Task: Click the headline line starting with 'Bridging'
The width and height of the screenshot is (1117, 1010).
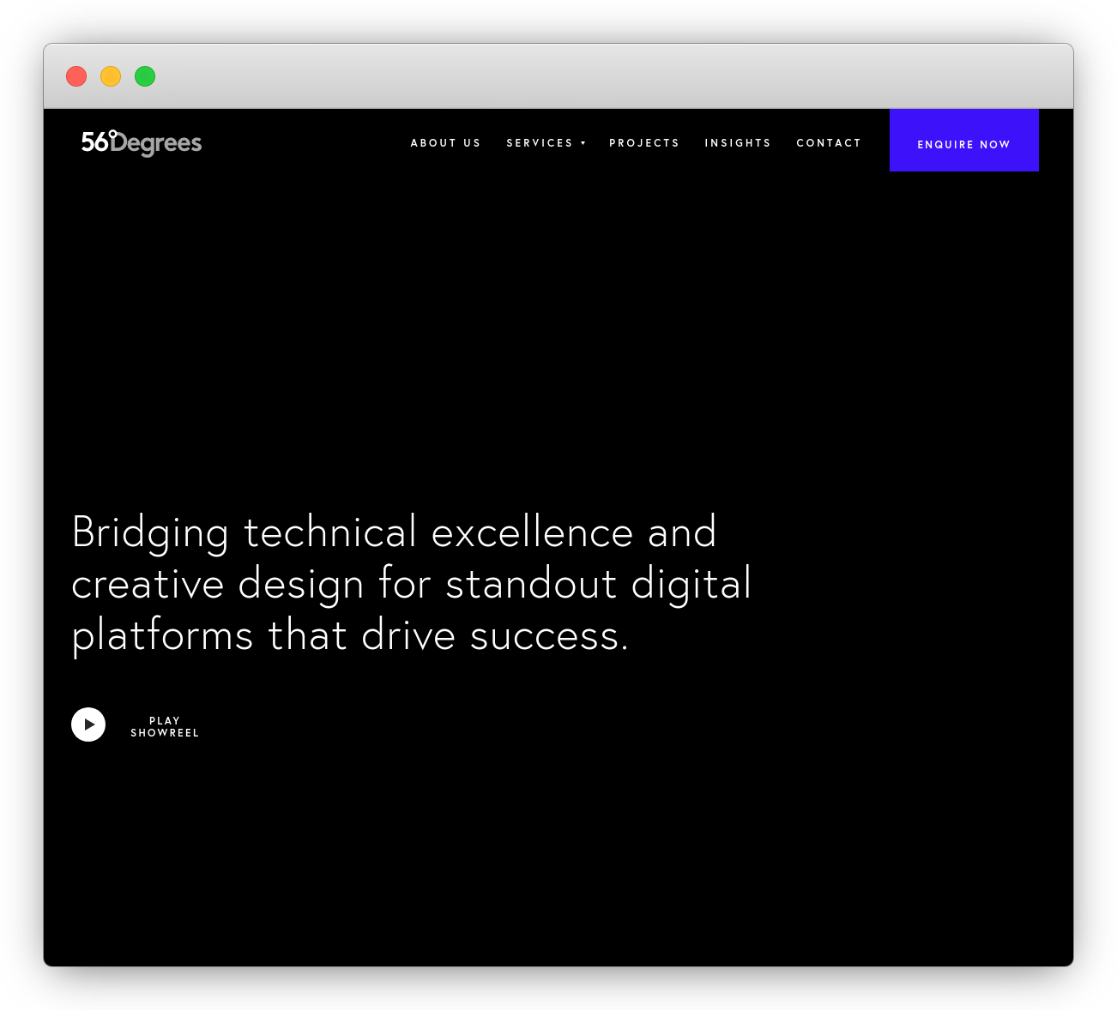Action: pos(394,532)
